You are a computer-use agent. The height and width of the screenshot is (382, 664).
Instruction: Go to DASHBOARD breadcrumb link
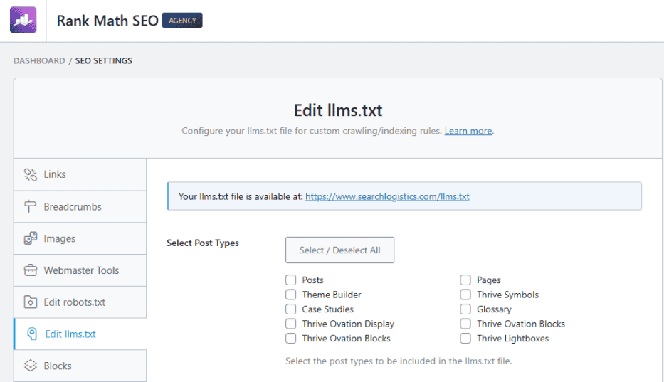[39, 60]
